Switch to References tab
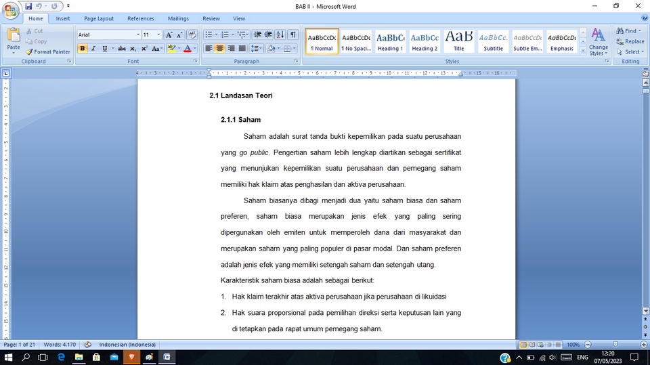650x365 pixels. coord(141,19)
